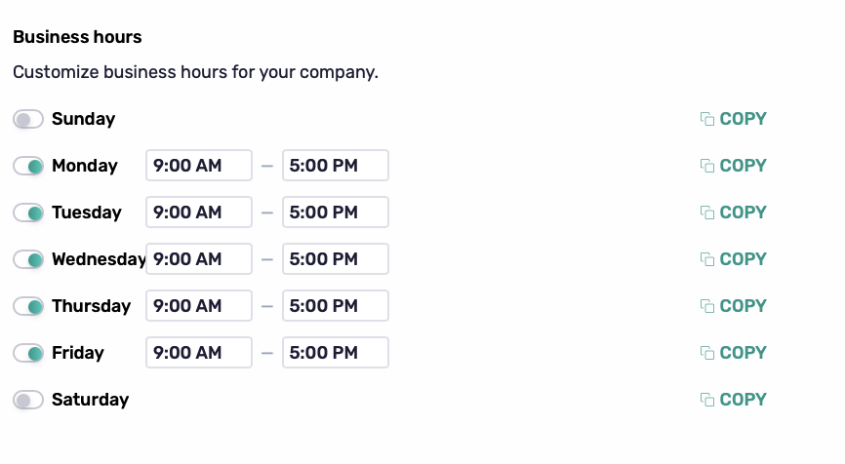
Task: Open Tuesday's 5:00 PM end time field
Action: (x=336, y=213)
